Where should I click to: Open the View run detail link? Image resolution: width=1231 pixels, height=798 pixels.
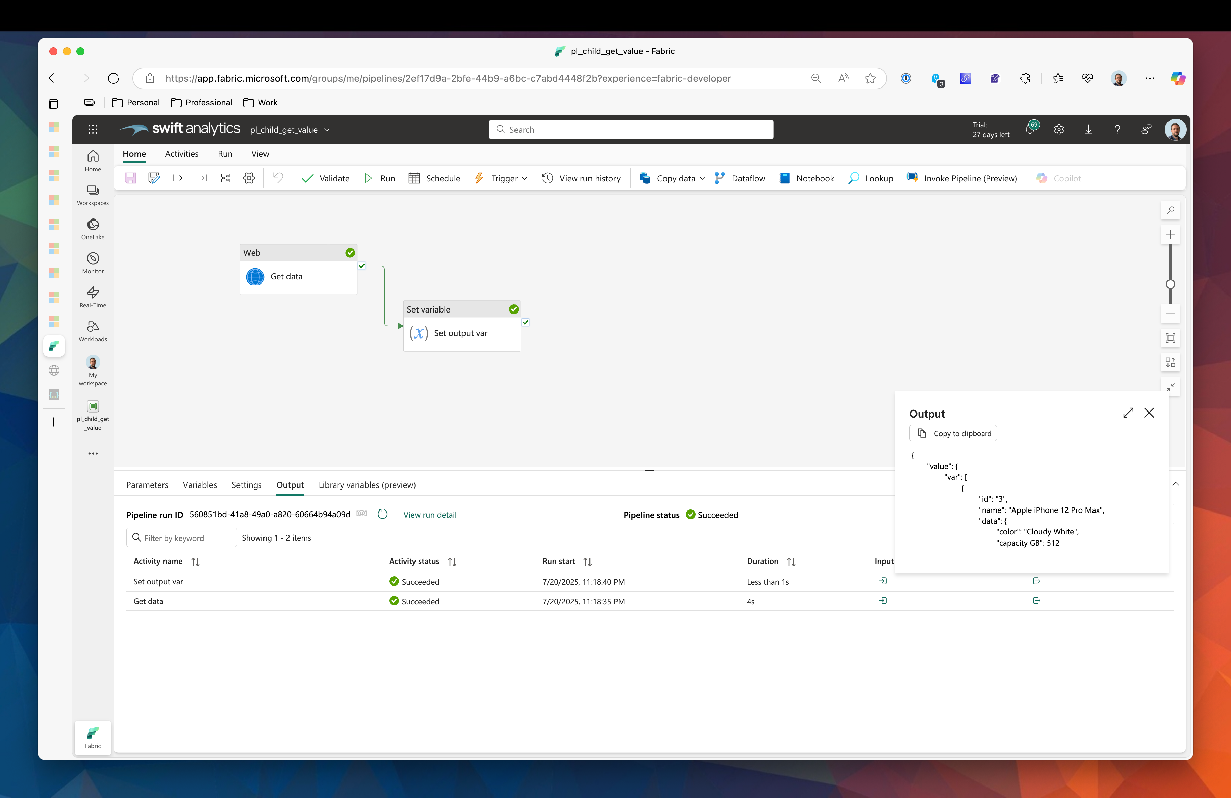pos(430,515)
